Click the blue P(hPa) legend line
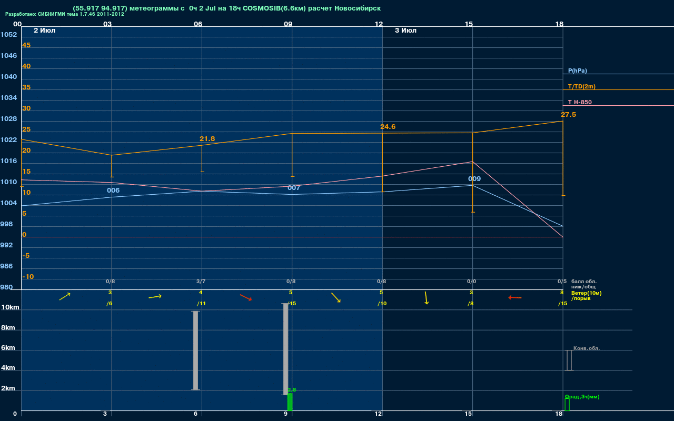This screenshot has width=674, height=421. [618, 74]
